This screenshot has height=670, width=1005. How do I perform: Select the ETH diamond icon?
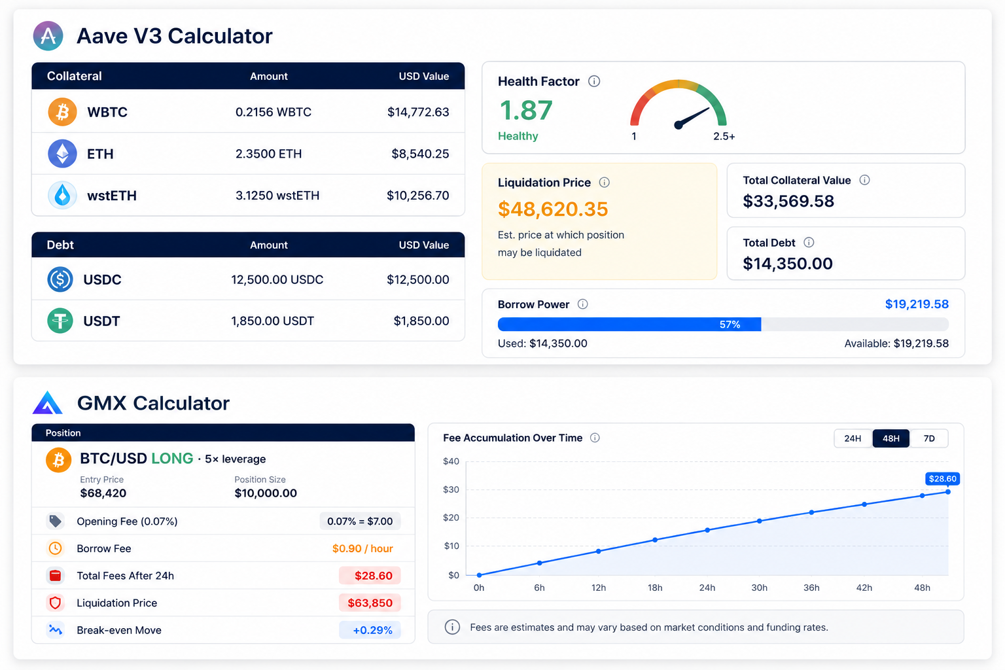pyautogui.click(x=62, y=154)
